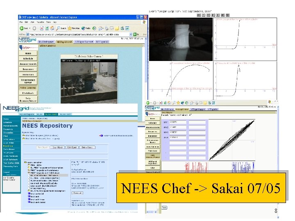The height and width of the screenshot is (221, 295).
Task: Click Home button in the video cameras sidebar
Action: [x=28, y=53]
